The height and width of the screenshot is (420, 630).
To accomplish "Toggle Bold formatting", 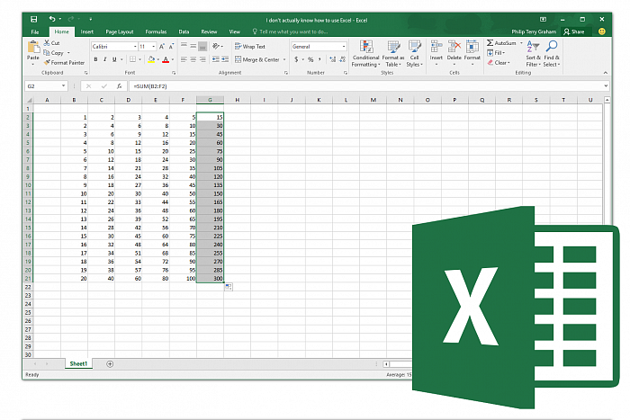I will point(95,59).
